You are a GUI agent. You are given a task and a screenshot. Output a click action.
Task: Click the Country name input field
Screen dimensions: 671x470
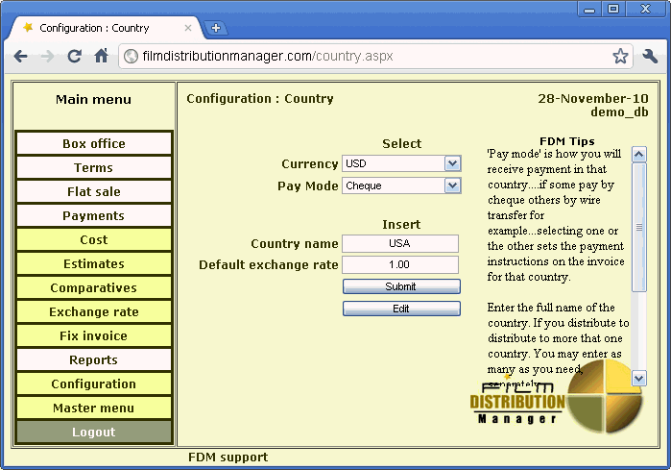(x=400, y=244)
